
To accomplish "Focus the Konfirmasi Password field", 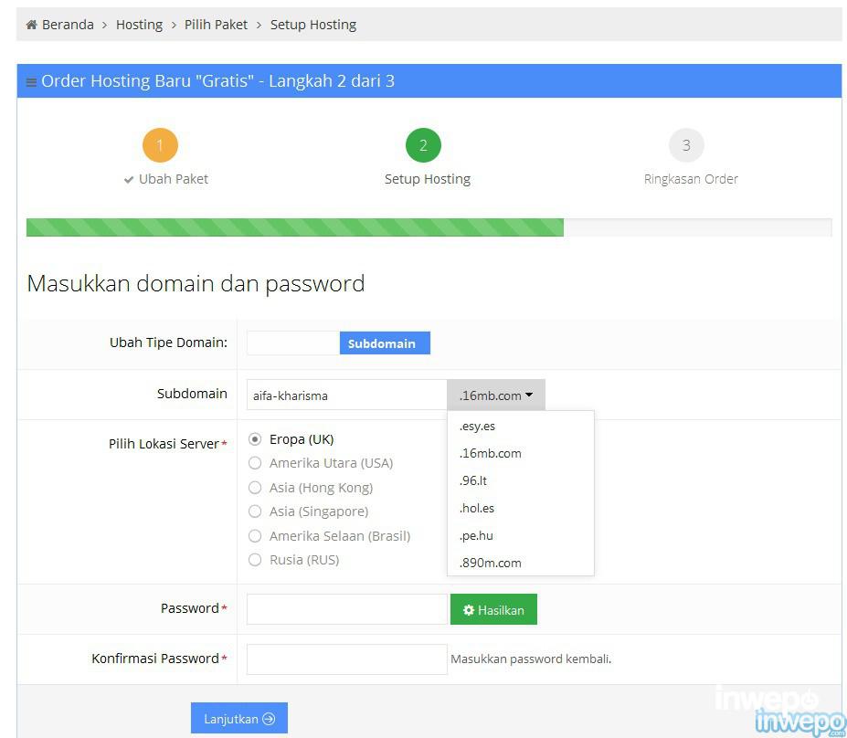I will (x=347, y=659).
